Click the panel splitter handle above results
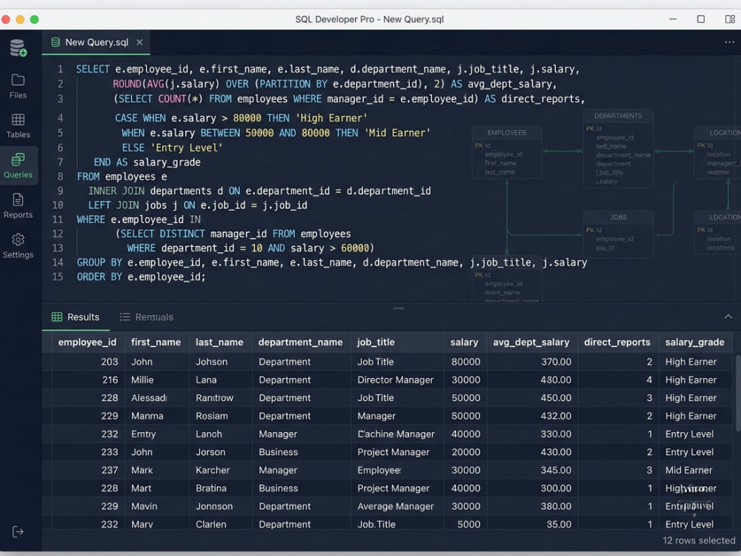 click(x=399, y=308)
